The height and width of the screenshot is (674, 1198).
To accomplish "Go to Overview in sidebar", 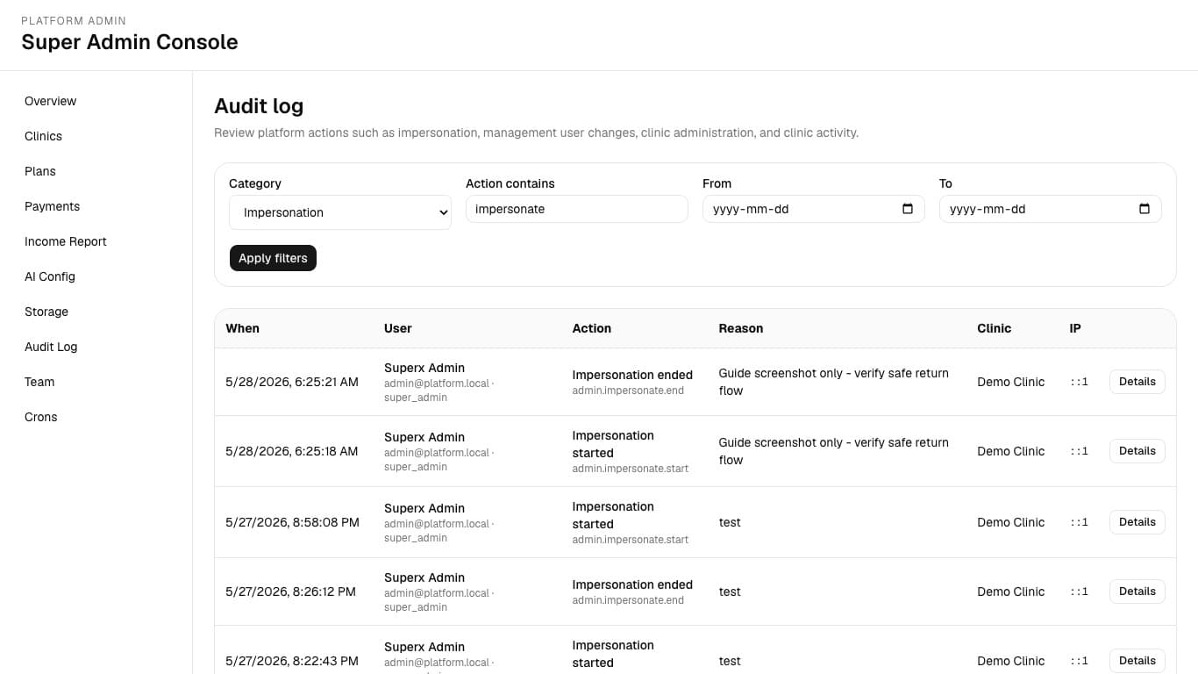I will (x=50, y=101).
